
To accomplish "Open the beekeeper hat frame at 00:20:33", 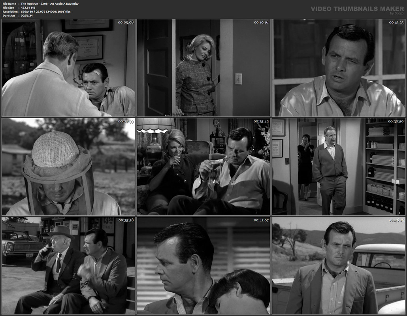I will (x=68, y=167).
